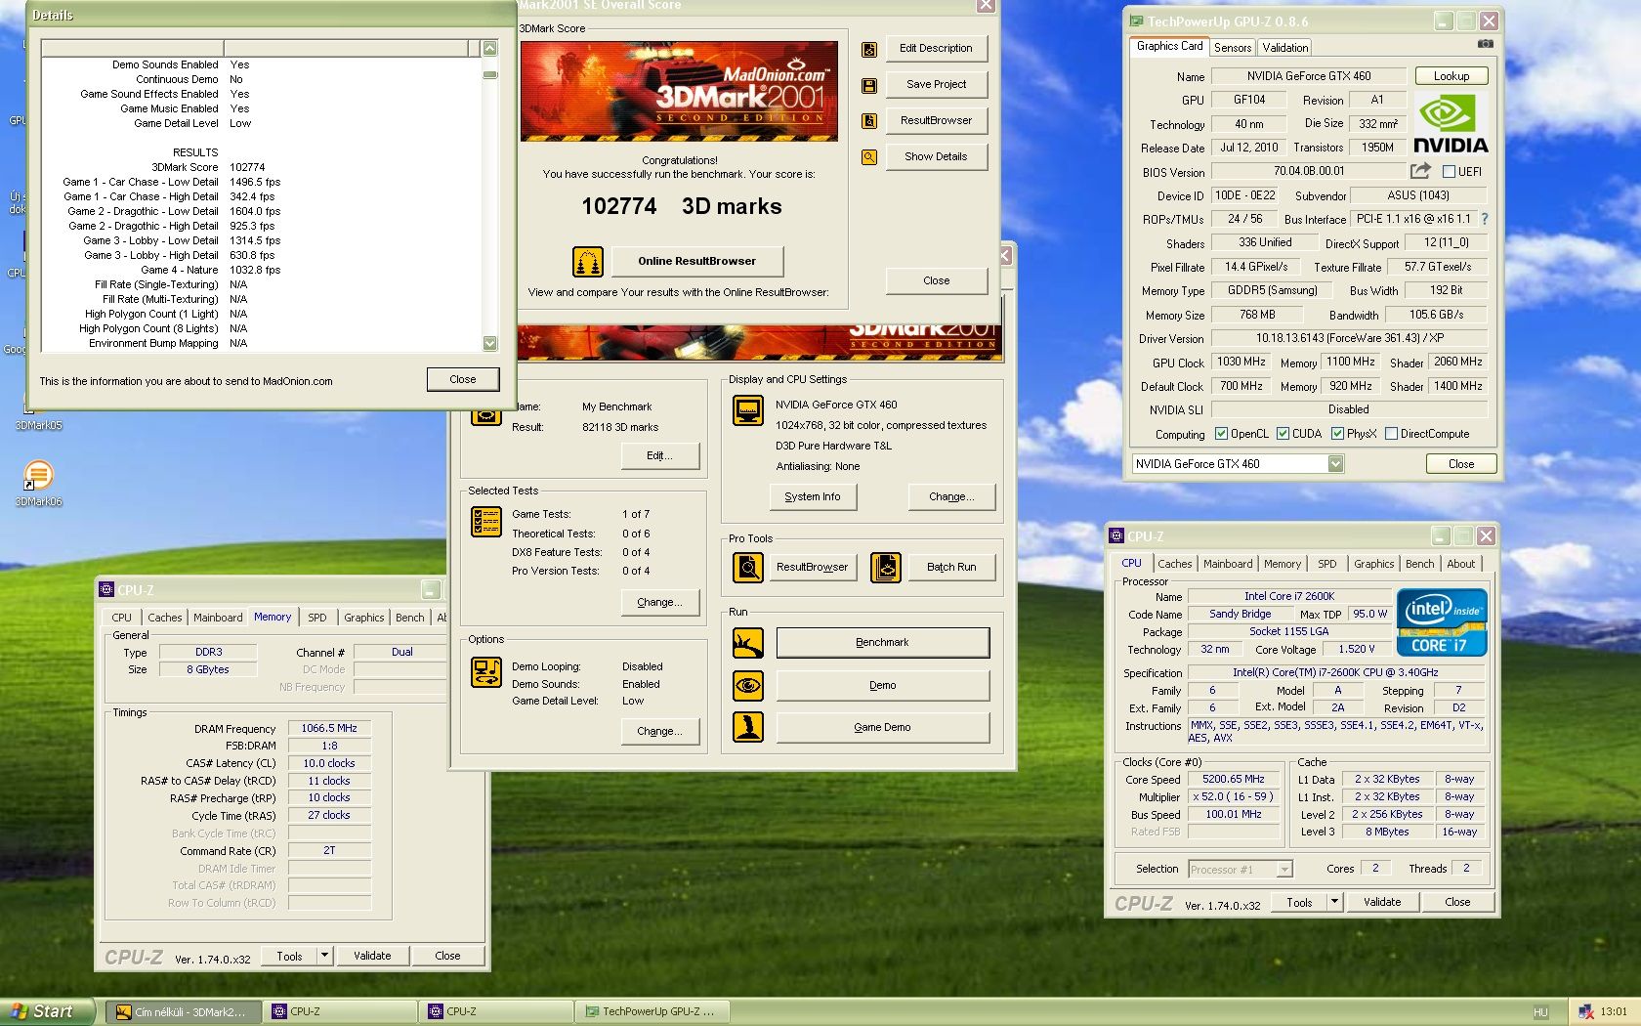Viewport: 1641px width, 1026px height.
Task: Click the title bar icon of the CPU-Z CPU window
Action: pyautogui.click(x=1115, y=535)
